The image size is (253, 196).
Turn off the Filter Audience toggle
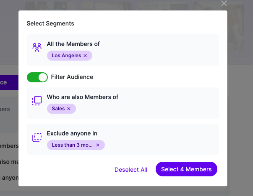(x=37, y=77)
